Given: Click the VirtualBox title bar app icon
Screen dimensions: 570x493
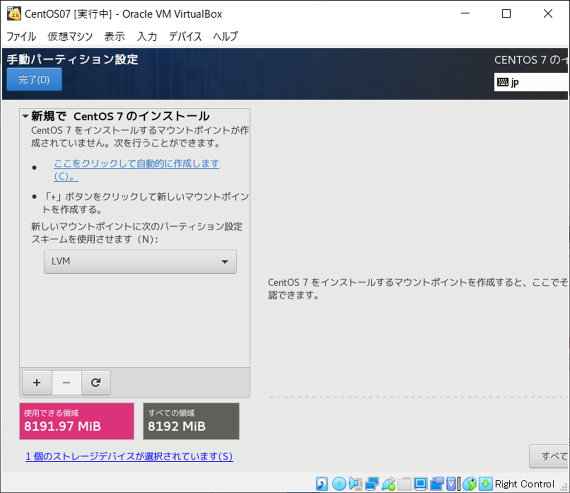Looking at the screenshot, I should 14,14.
